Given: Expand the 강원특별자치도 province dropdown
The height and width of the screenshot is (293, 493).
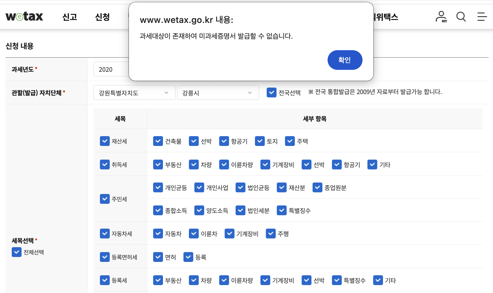Looking at the screenshot, I should (x=134, y=93).
